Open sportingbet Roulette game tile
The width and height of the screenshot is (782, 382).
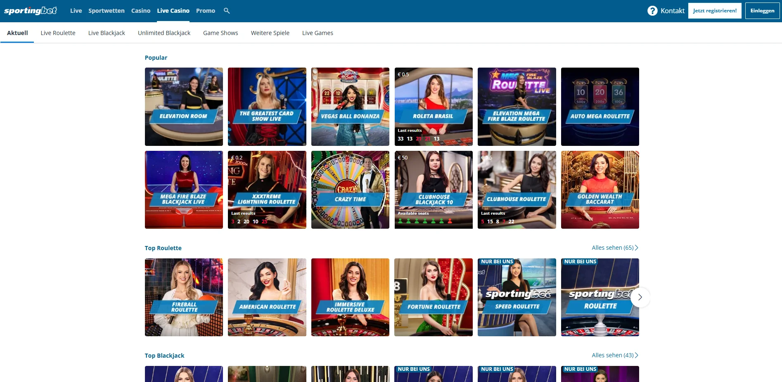point(600,297)
